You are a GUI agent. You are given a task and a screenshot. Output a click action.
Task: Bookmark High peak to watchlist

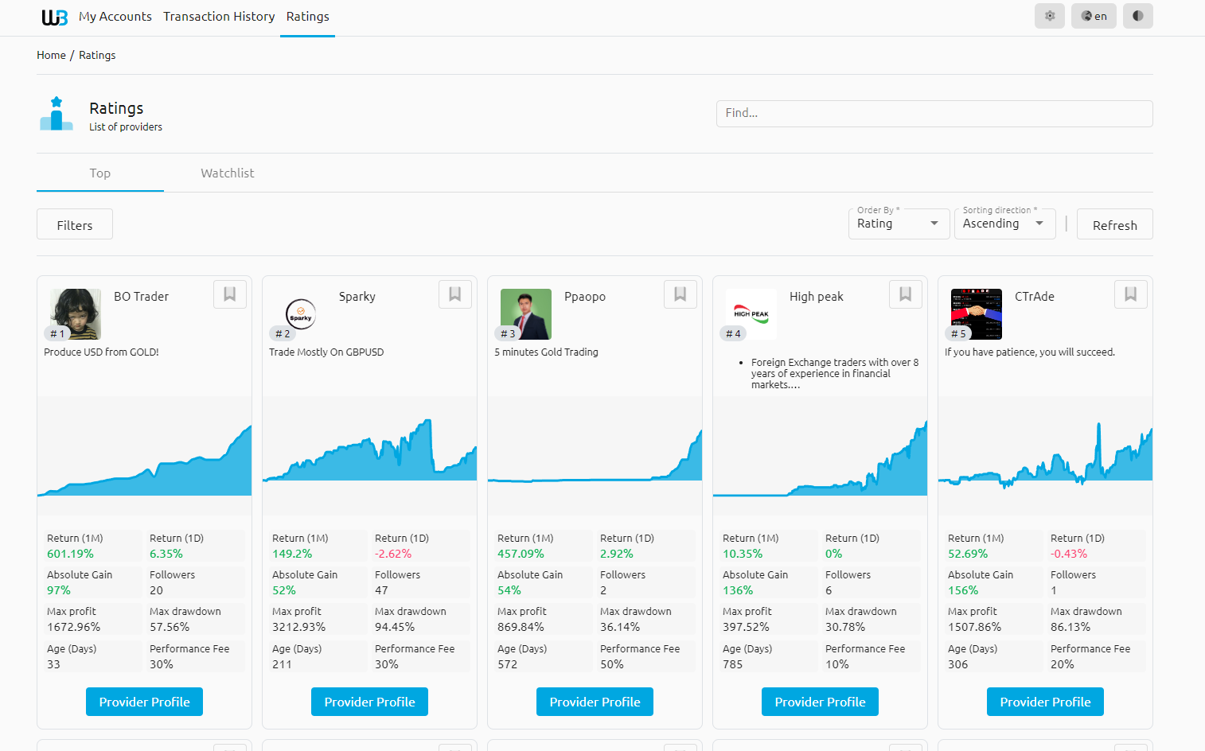906,294
